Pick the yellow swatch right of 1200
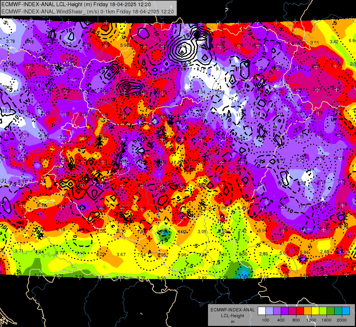Viewport: 356px width, 327px height. click(315, 311)
